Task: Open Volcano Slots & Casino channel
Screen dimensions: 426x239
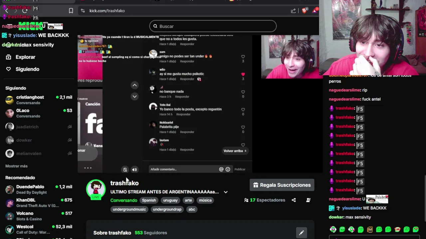Action: tap(39, 216)
